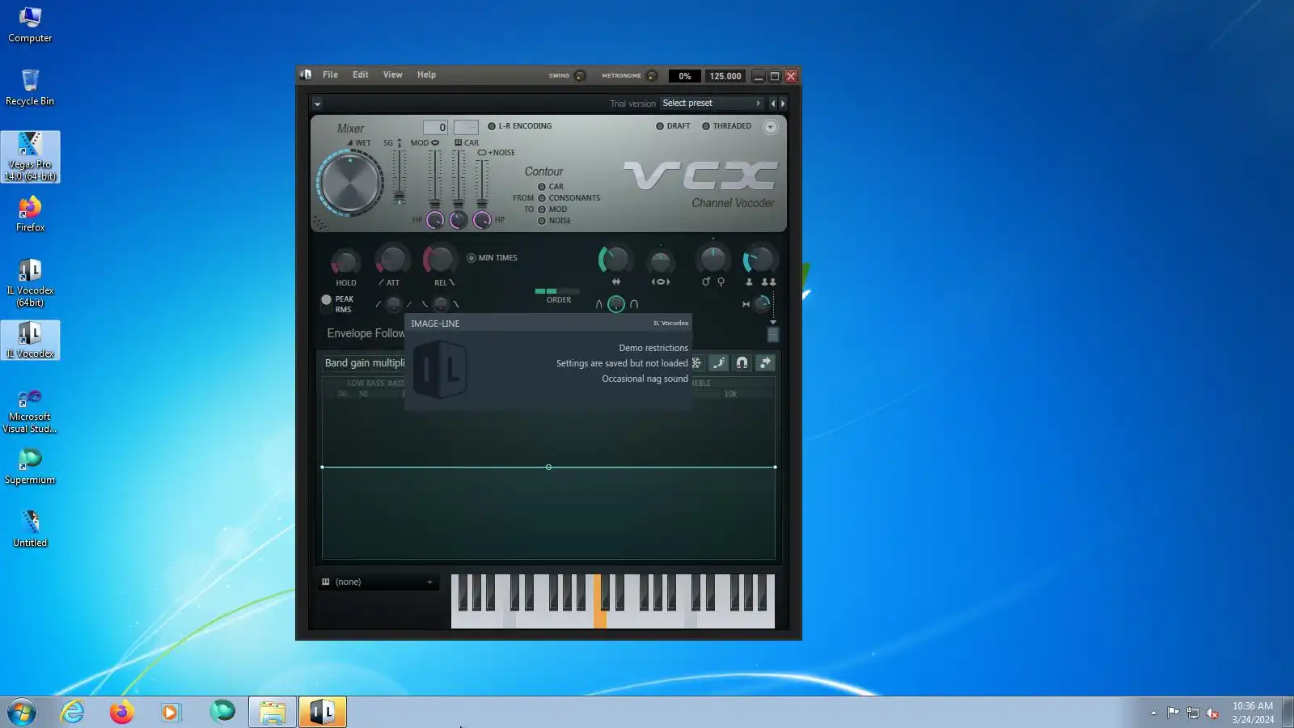1294x728 pixels.
Task: Toggle the Threaded option
Action: click(726, 126)
